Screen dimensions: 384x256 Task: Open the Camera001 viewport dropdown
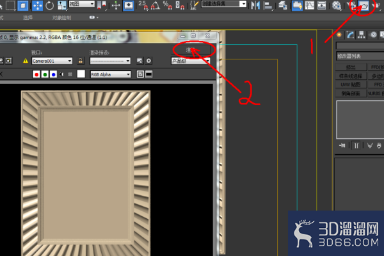click(52, 61)
